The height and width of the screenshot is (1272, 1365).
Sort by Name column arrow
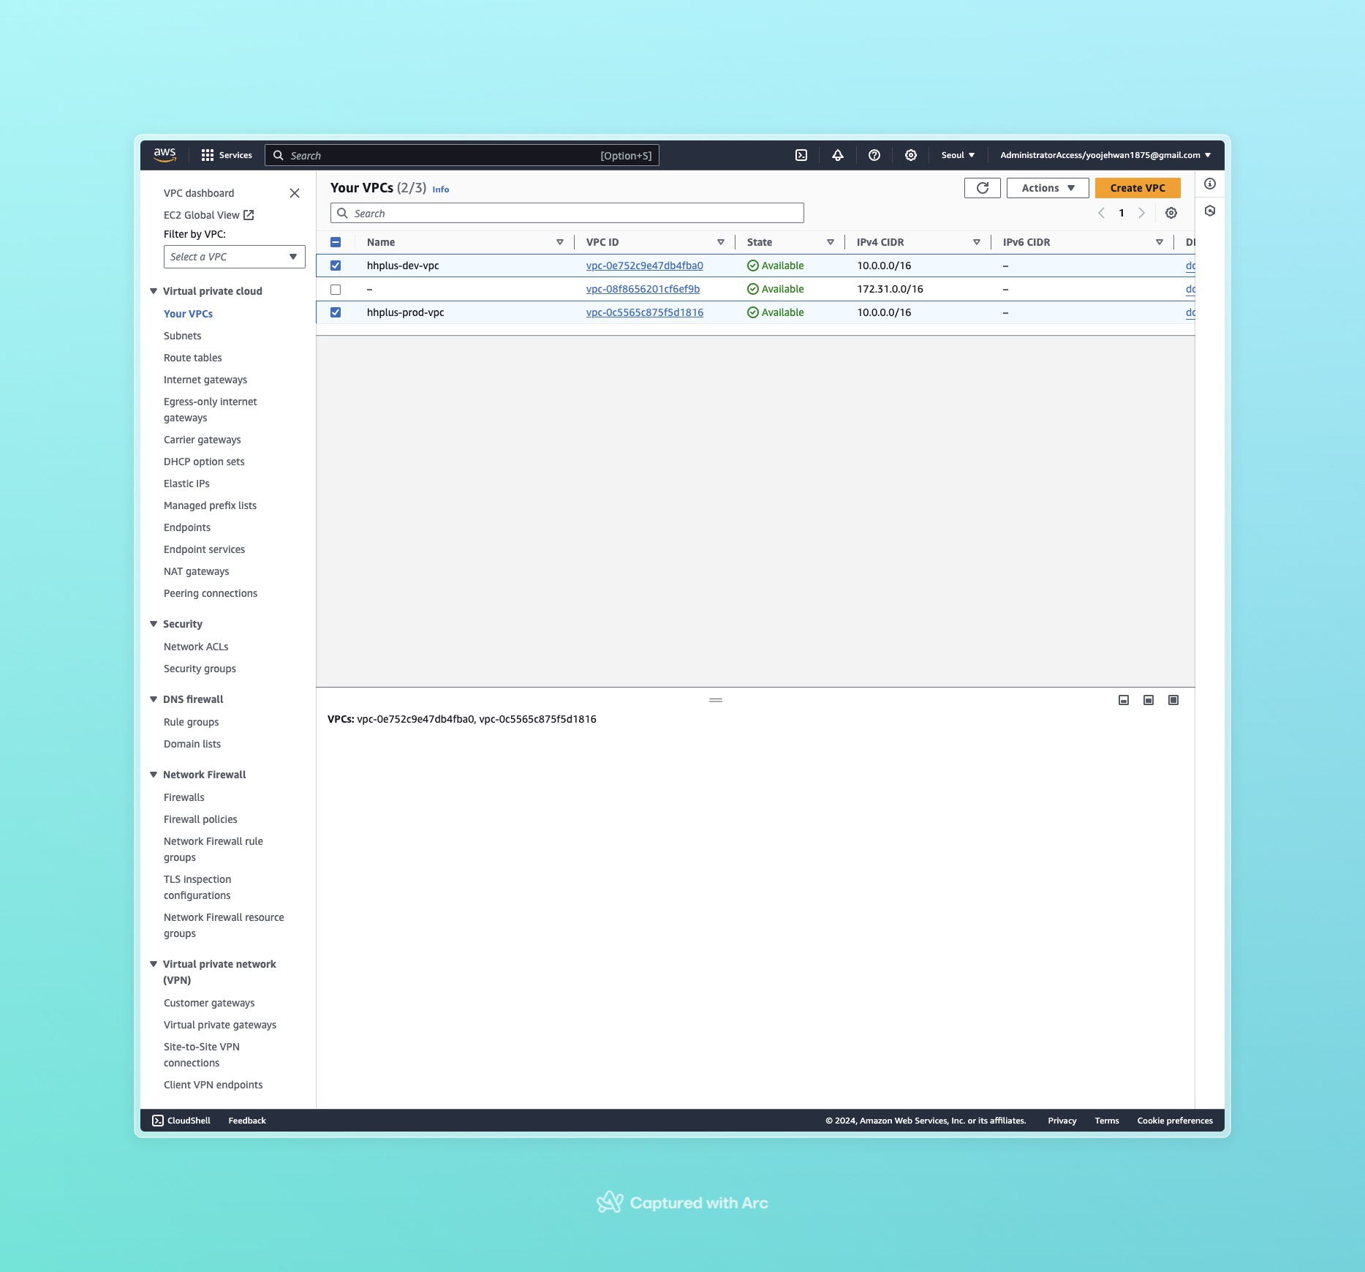coord(560,242)
